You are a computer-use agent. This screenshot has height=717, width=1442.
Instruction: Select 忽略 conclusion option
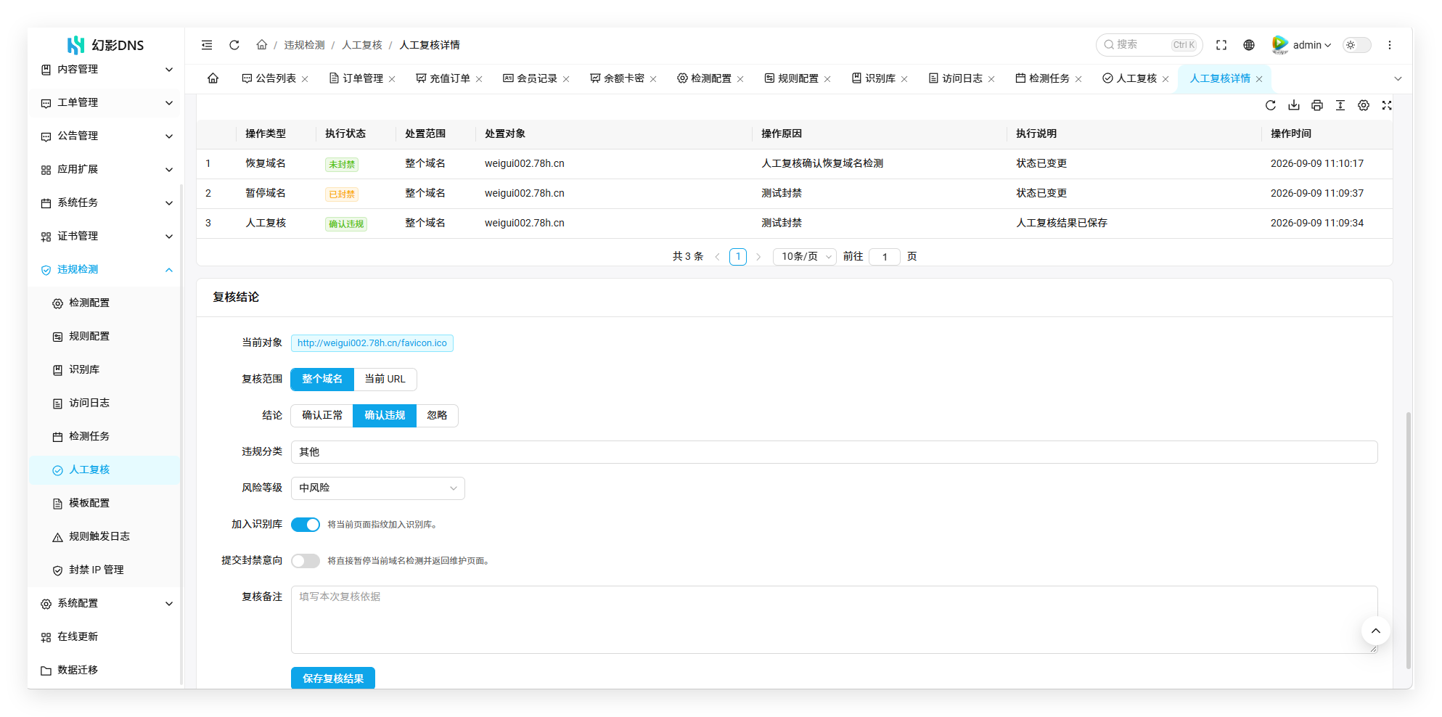(437, 416)
